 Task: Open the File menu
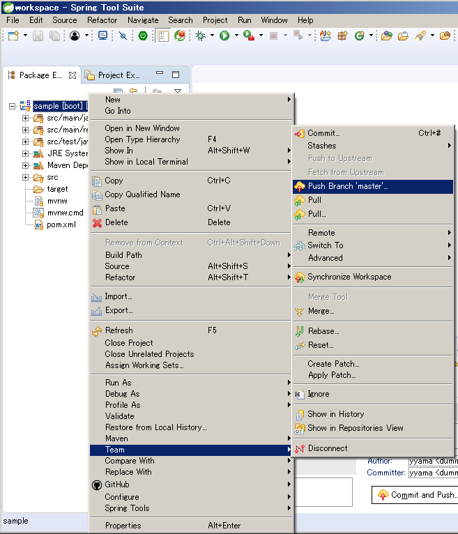tap(13, 20)
